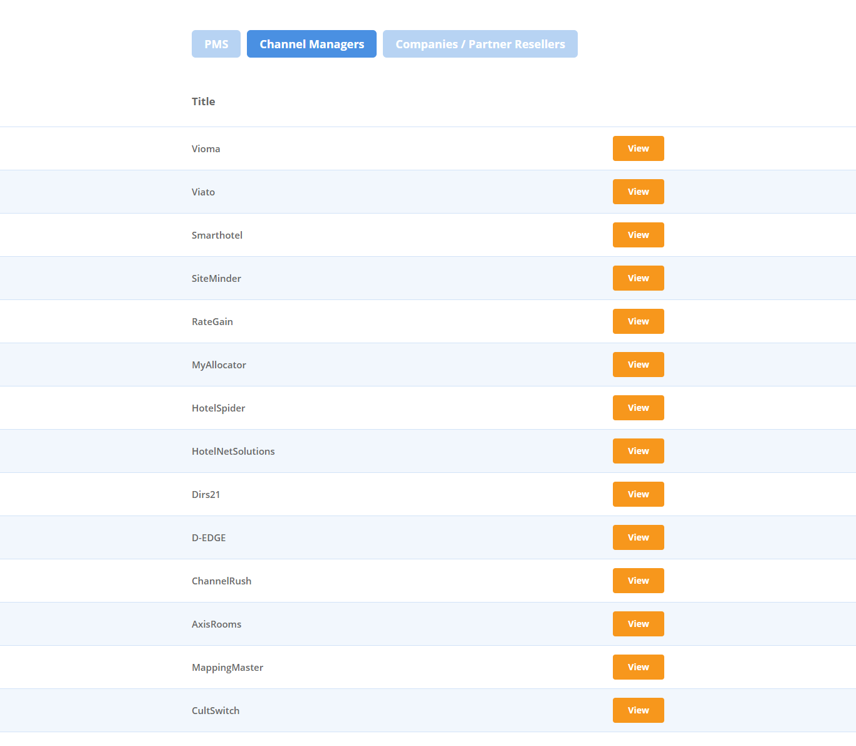Click the Title column header
This screenshot has height=746, width=856.
pos(203,101)
